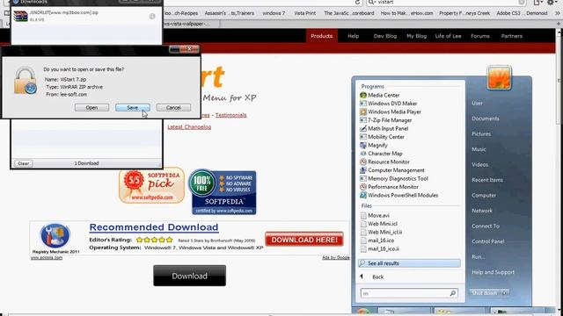The height and width of the screenshot is (316, 563).
Task: Open the Latest Changelog link
Action: point(189,126)
